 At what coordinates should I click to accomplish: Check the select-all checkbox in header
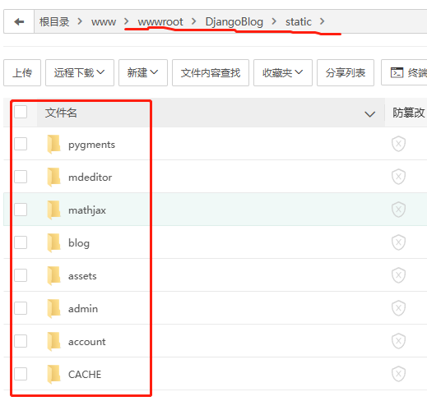click(21, 112)
